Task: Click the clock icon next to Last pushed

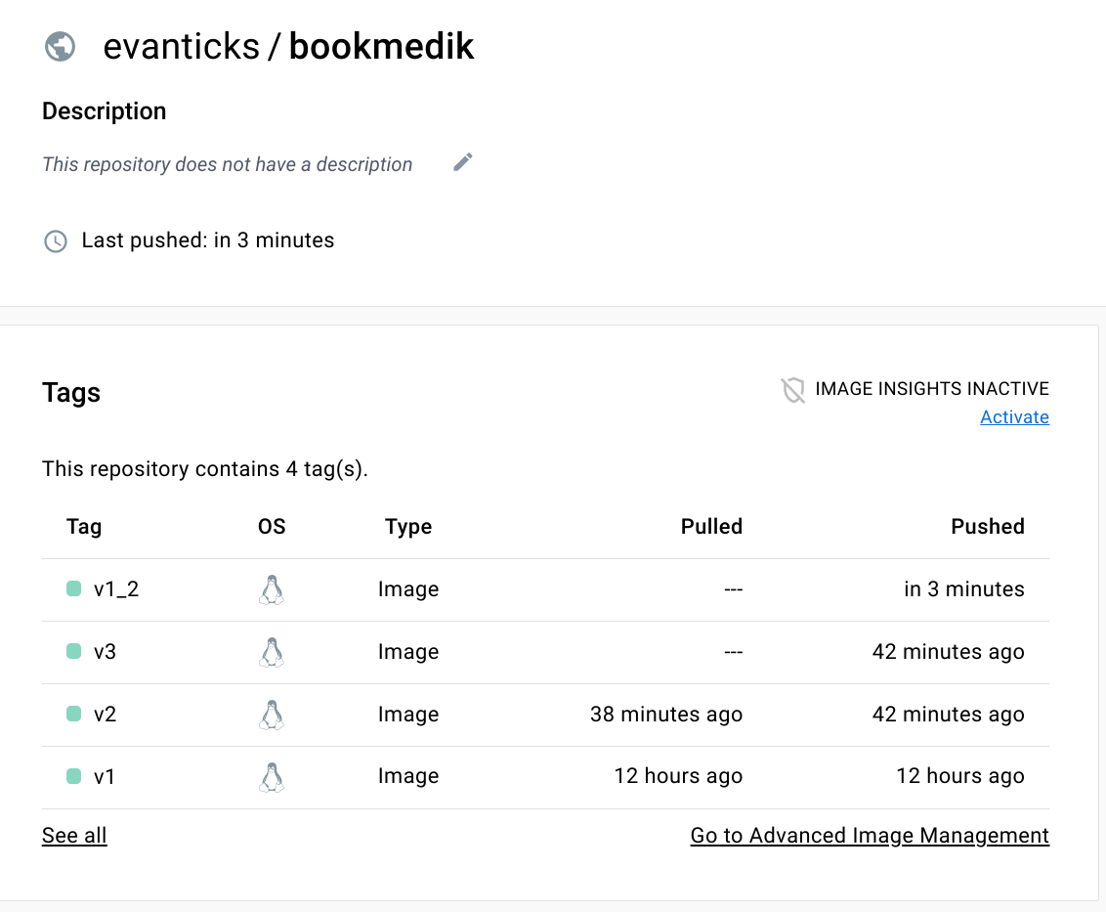Action: pyautogui.click(x=56, y=241)
